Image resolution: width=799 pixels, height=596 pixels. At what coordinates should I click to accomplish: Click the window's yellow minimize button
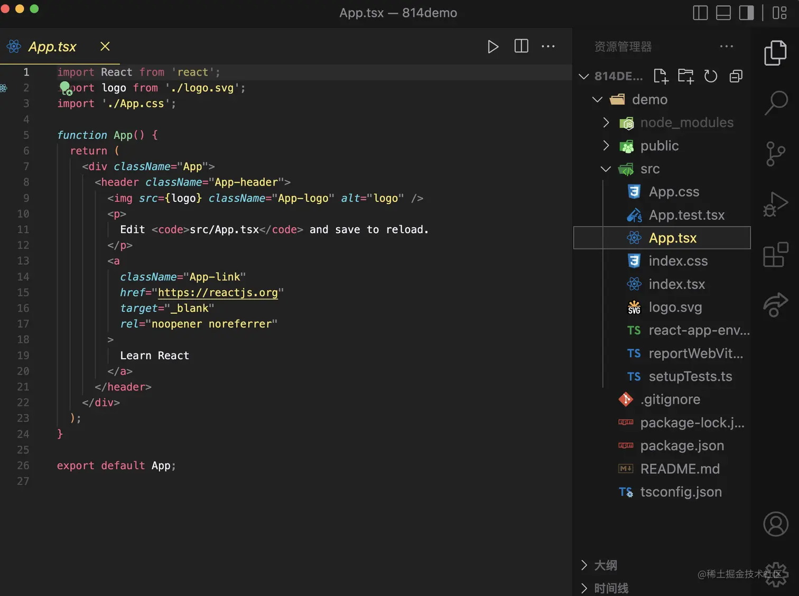(20, 8)
